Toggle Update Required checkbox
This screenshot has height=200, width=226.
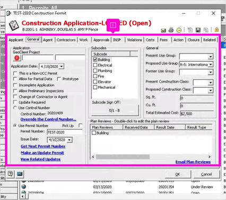pyautogui.click(x=15, y=102)
